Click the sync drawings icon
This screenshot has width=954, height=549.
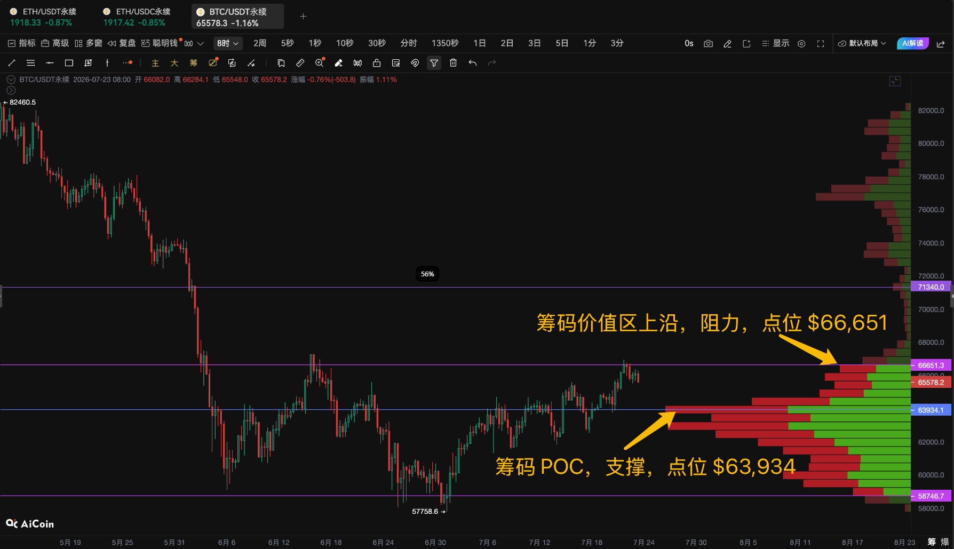click(232, 63)
